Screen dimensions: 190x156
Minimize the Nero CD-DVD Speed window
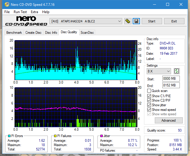155,4
